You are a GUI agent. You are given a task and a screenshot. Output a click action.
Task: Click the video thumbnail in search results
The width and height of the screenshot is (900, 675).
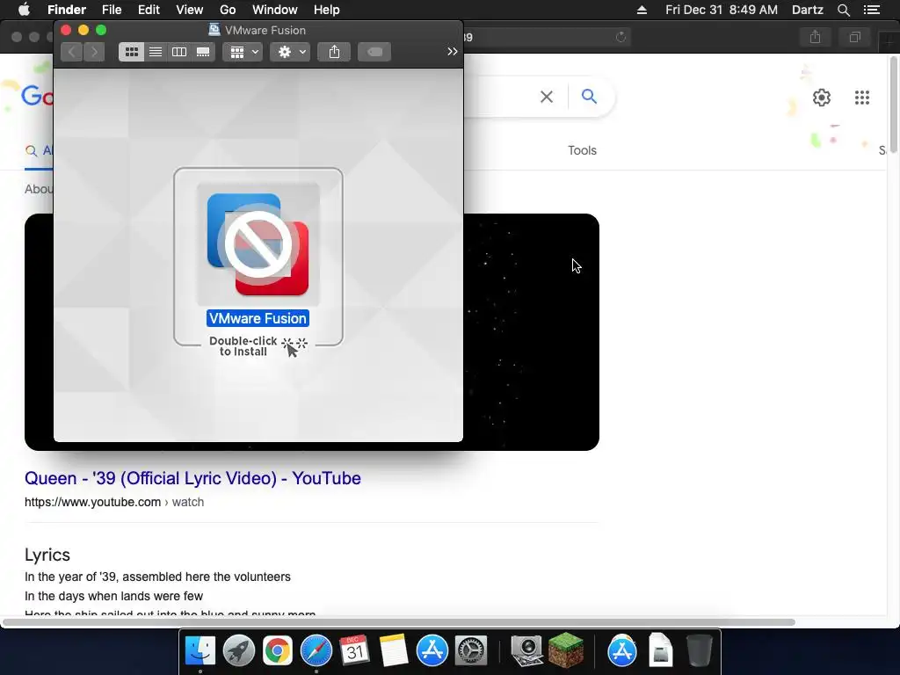(x=531, y=331)
